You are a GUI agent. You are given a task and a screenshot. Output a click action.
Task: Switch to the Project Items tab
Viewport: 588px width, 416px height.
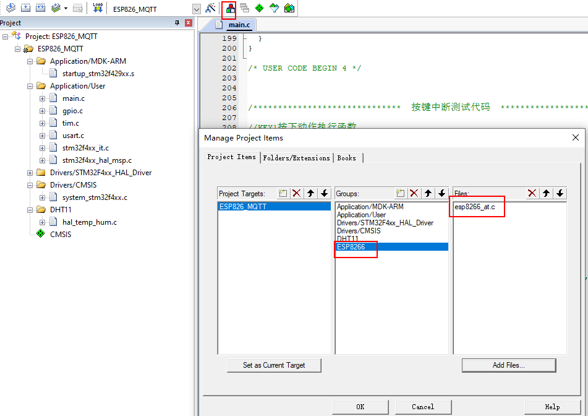click(x=231, y=157)
